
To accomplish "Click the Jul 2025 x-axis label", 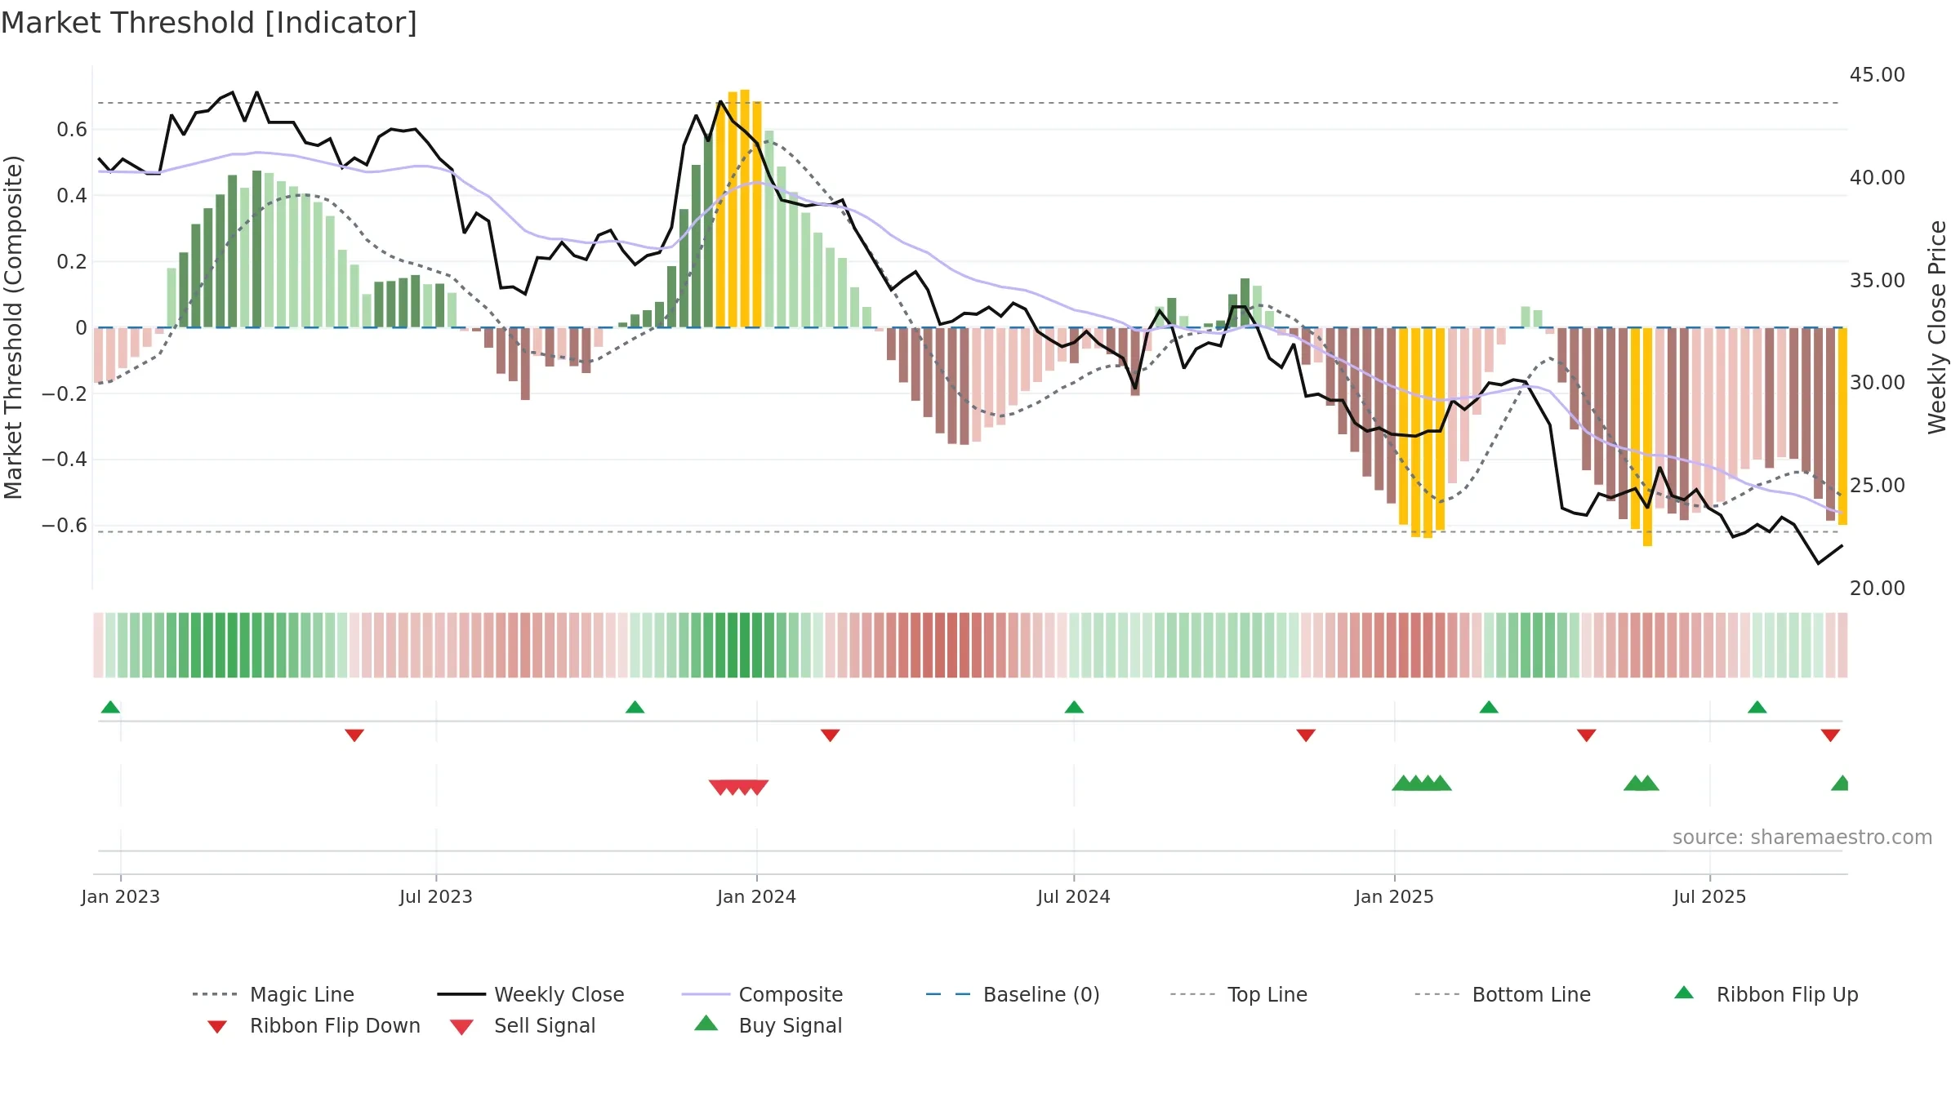I will 1710,896.
